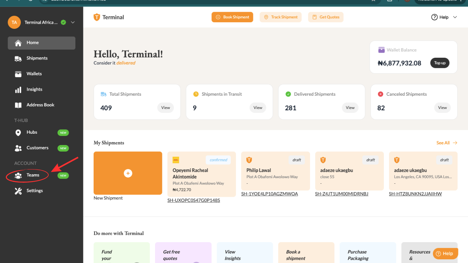Click the New Shipment plus tile

(x=128, y=173)
